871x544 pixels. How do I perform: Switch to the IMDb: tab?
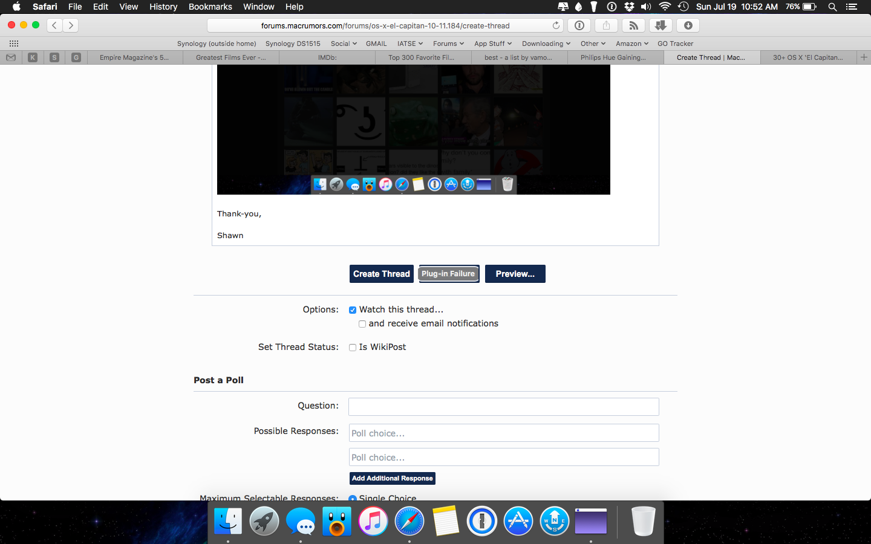point(327,57)
